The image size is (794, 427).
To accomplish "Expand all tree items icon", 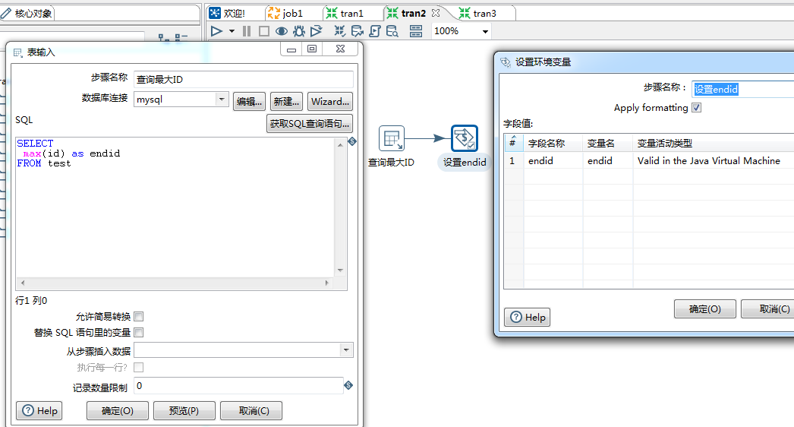I will (x=163, y=37).
